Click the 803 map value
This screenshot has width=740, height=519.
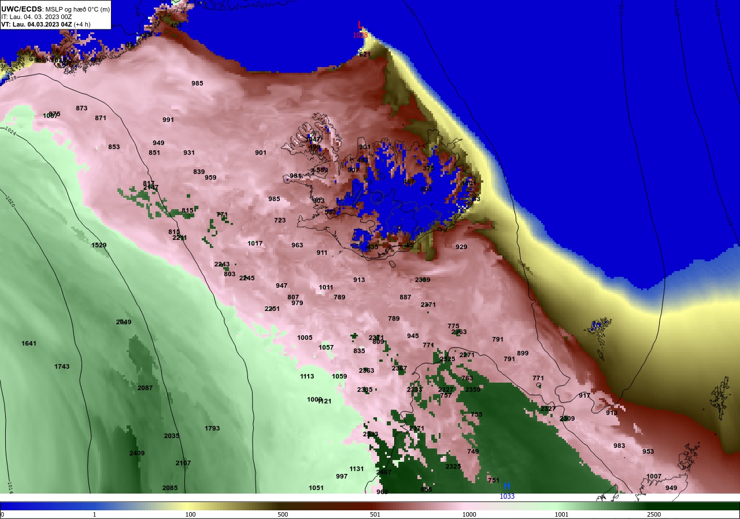(x=230, y=274)
